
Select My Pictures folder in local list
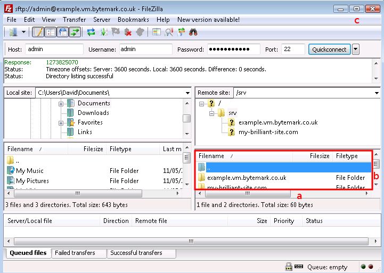[94, 181]
